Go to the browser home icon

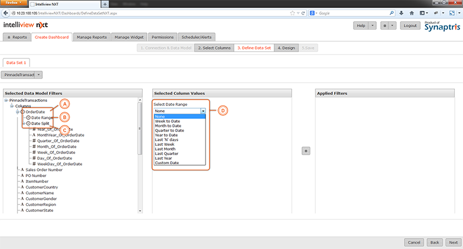pos(411,13)
